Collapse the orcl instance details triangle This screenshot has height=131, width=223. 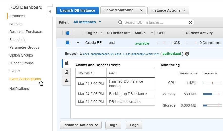pyautogui.click(x=78, y=43)
